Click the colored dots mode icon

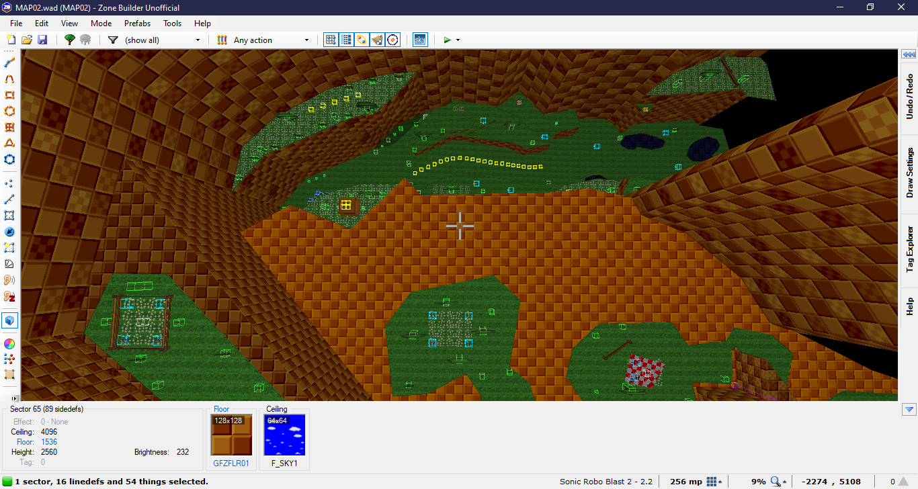9,359
